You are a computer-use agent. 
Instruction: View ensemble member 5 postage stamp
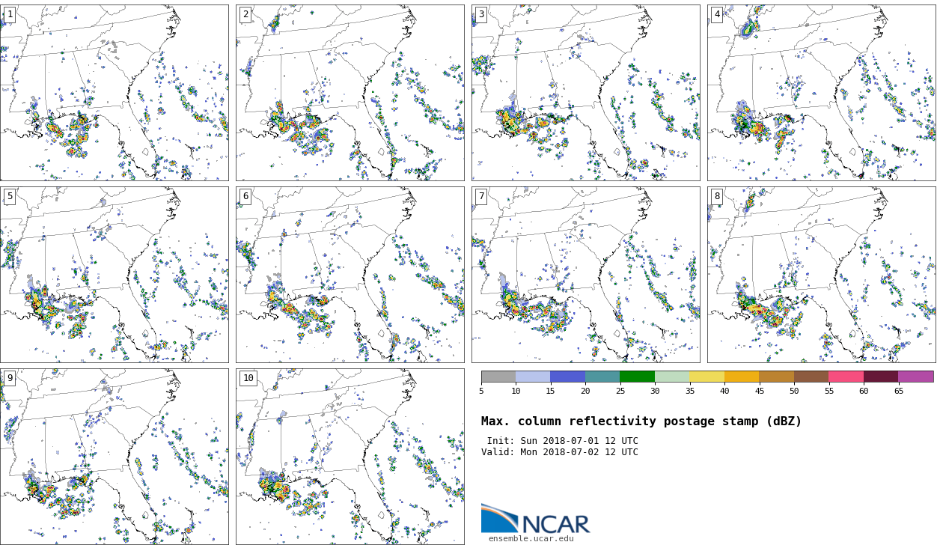(115, 275)
